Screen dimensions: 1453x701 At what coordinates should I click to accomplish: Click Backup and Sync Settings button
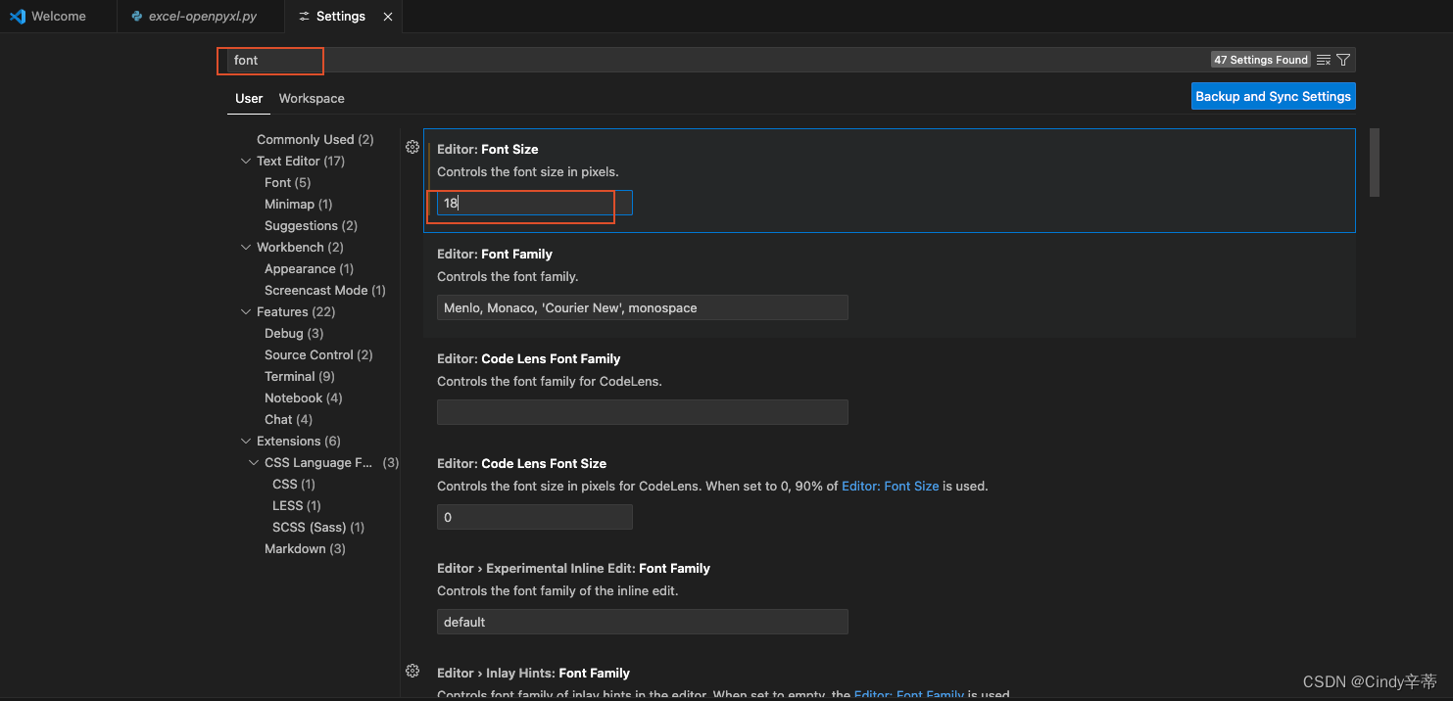[x=1274, y=96]
